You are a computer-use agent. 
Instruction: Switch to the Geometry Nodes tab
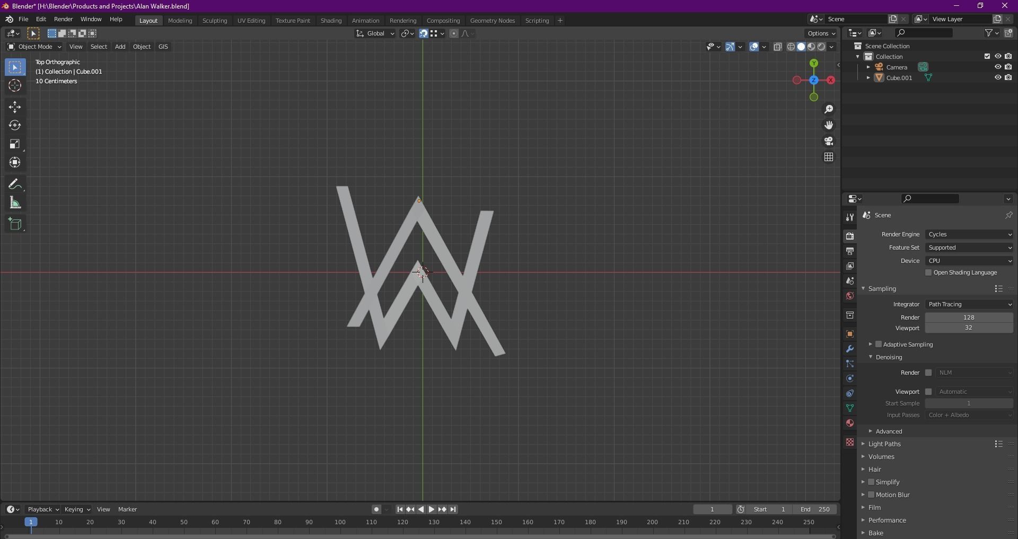click(492, 21)
